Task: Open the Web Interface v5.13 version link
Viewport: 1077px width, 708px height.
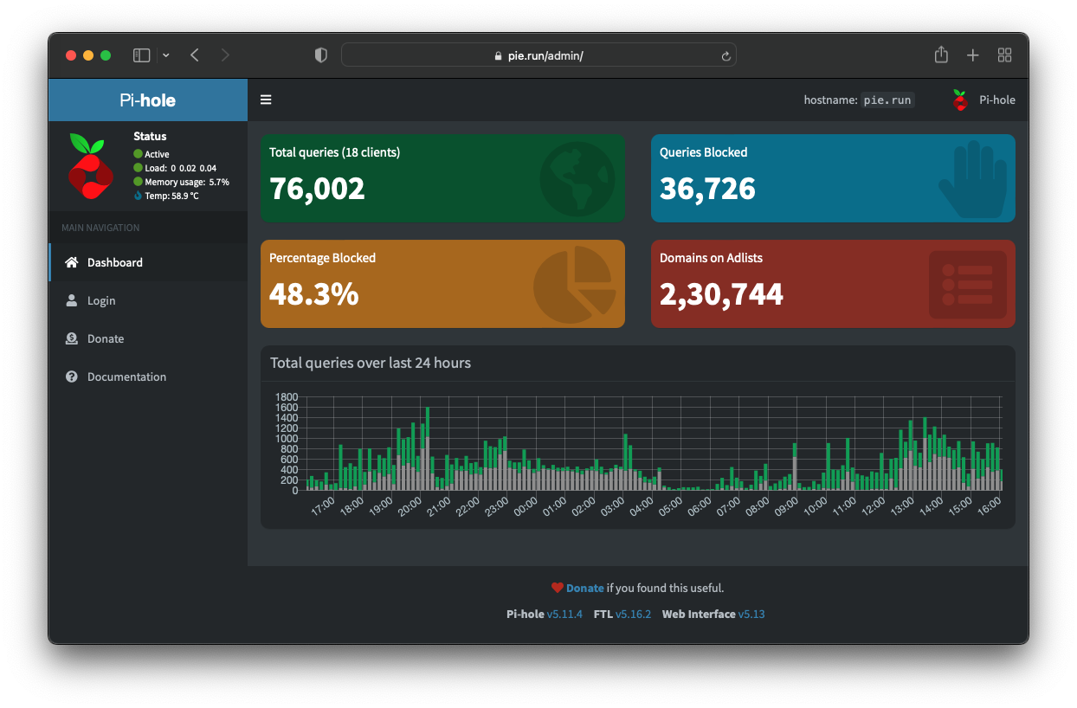Action: pyautogui.click(x=751, y=614)
